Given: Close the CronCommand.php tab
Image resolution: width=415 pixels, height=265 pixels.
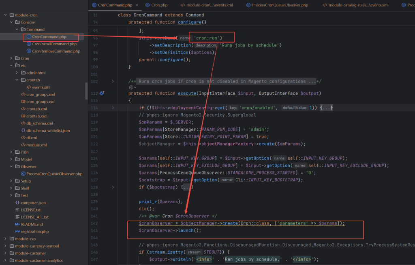Looking at the screenshot, I should 137,5.
